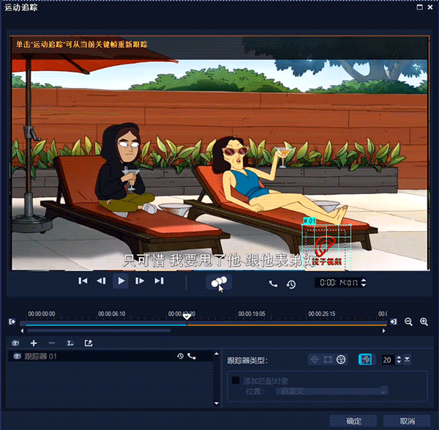This screenshot has height=430, width=439.
Task: Decrease the mosaic size value
Action: click(x=399, y=362)
